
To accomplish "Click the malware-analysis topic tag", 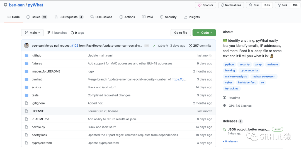I will coord(236,76).
